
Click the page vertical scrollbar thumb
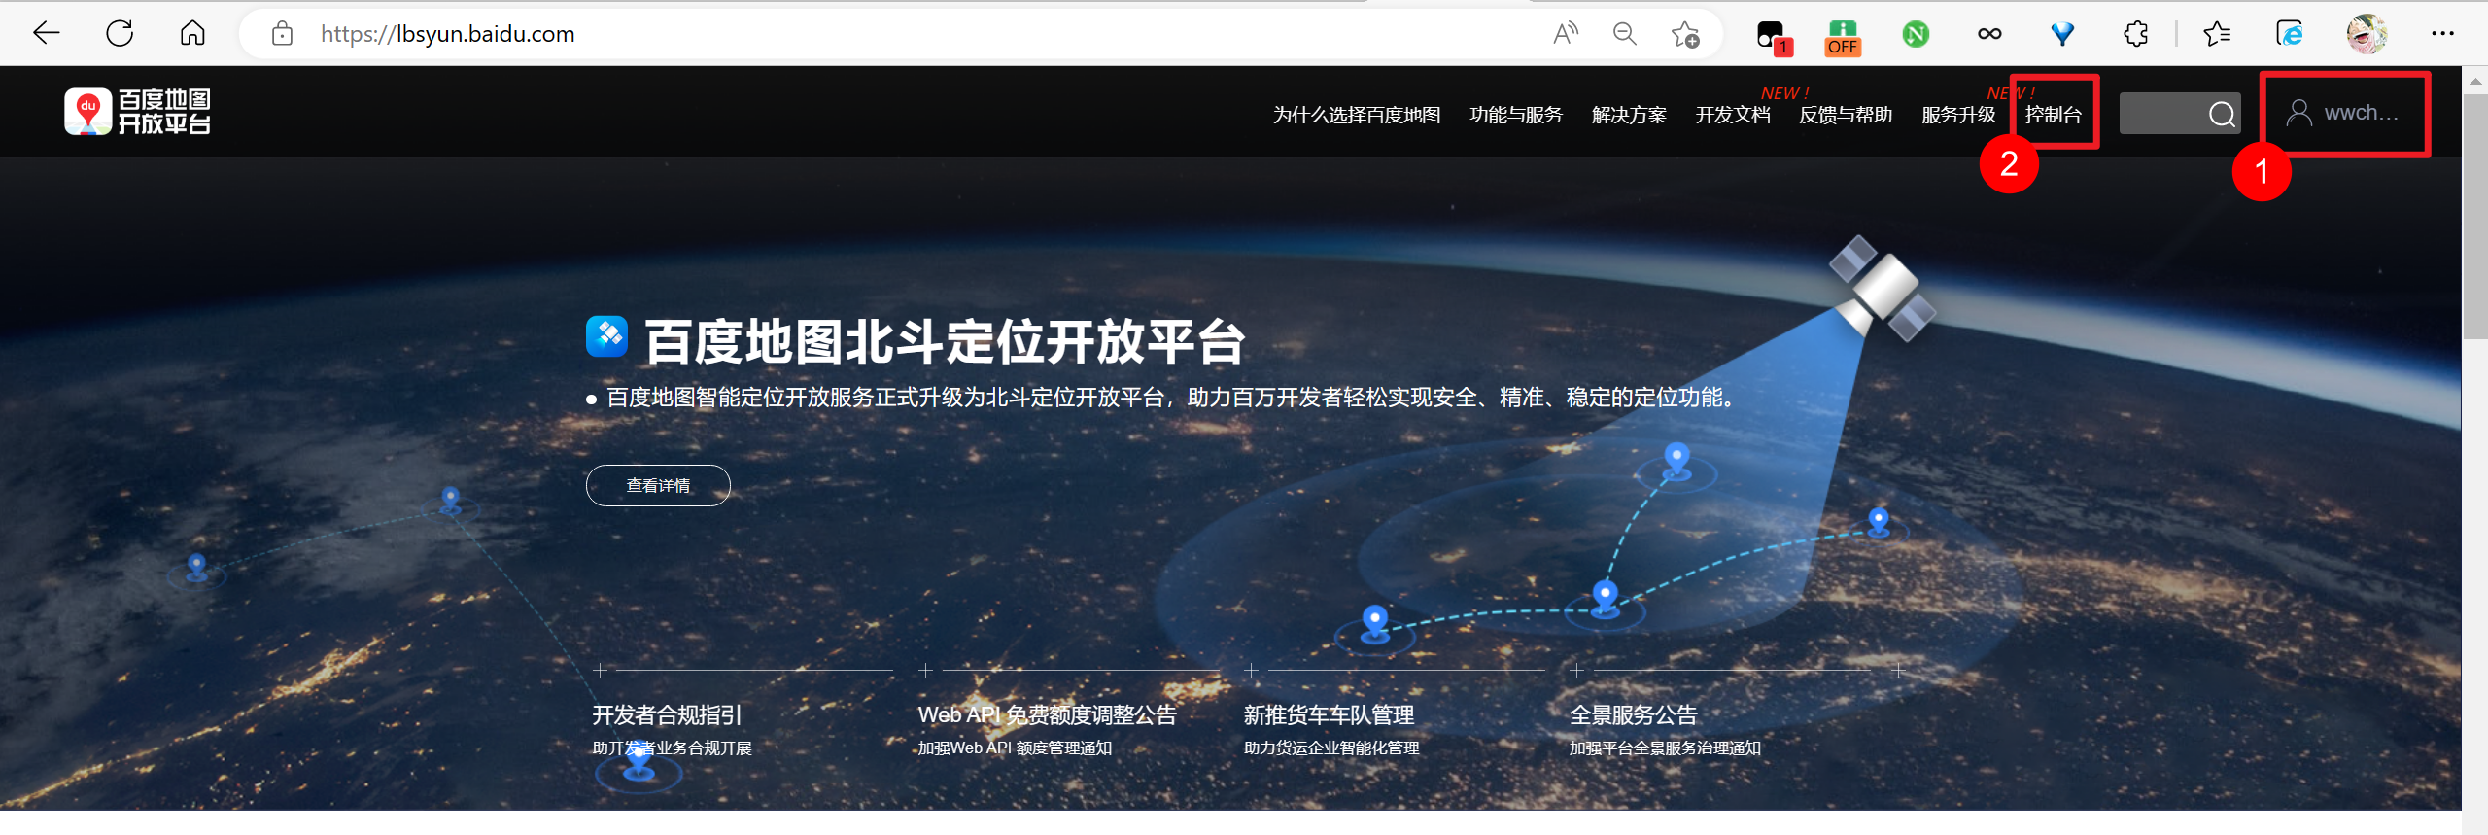click(2474, 219)
